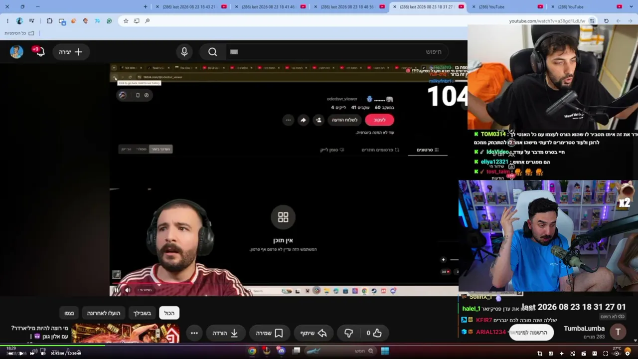638x359 pixels.
Task: Click the TikTok add-friend person icon
Action: coord(319,120)
